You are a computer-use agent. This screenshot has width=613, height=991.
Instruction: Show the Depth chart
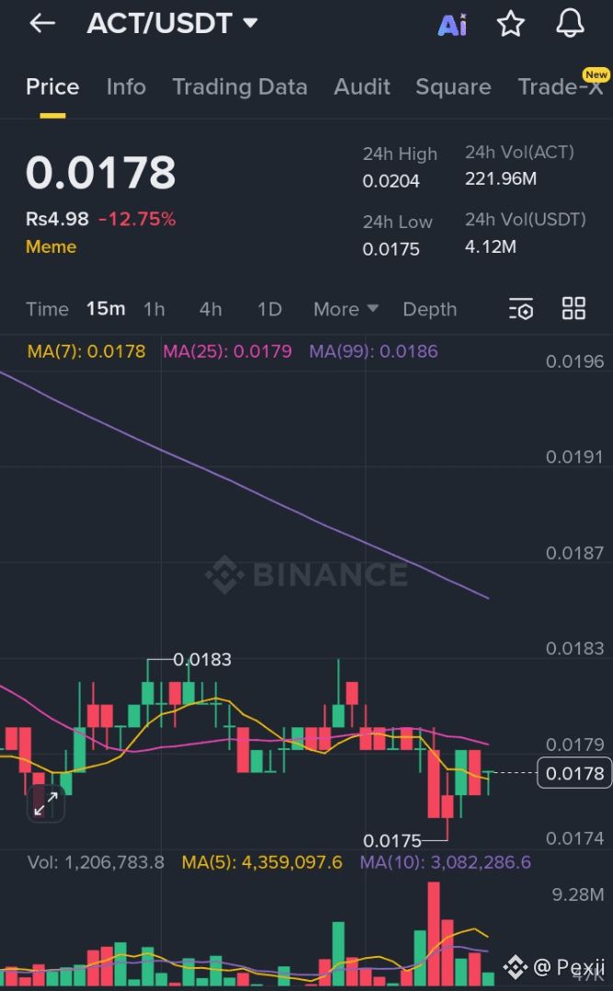(430, 309)
